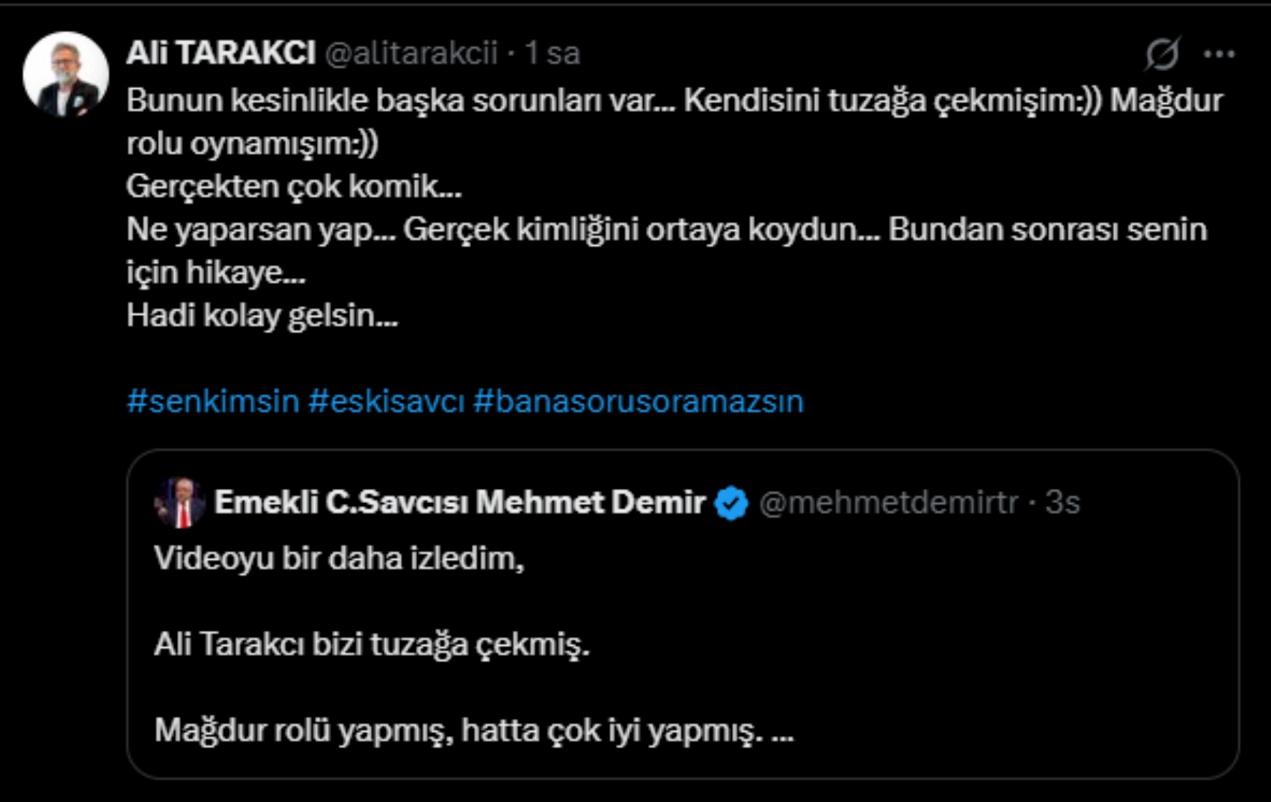Click quoted text "Videoyu bir daha izledim,"
Viewport: 1271px width, 802px height.
click(x=339, y=558)
